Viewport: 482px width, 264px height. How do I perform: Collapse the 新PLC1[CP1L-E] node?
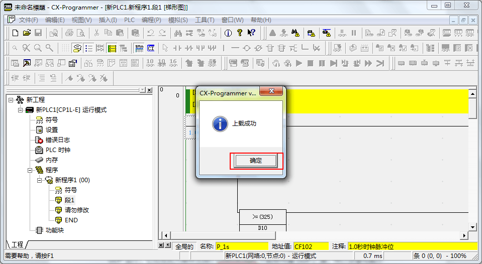(20, 110)
